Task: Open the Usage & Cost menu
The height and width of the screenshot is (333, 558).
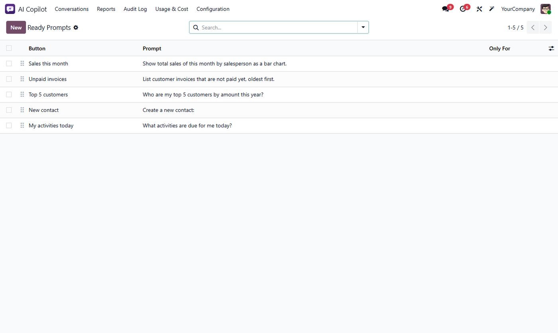Action: coord(172,9)
